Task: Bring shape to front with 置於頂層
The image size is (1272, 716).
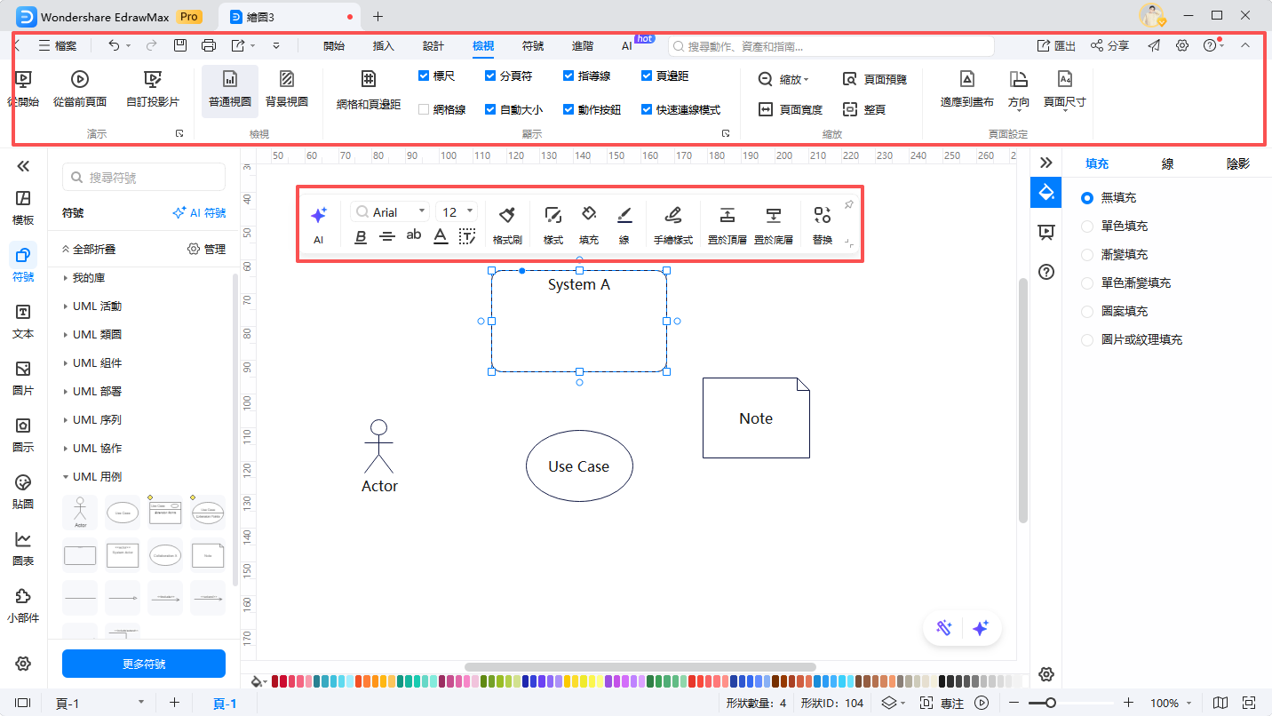Action: (x=727, y=223)
